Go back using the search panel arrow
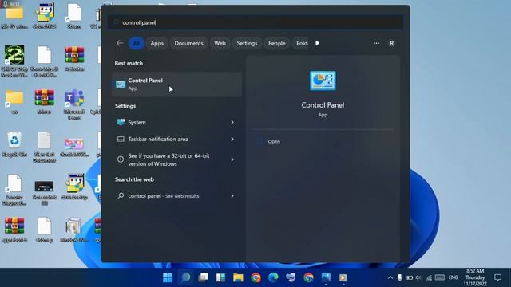The image size is (511, 287). tap(120, 43)
